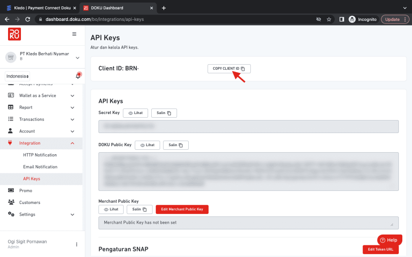Screen dimensions: 412x257
Task: Click Edit Token URL button
Action: click(x=381, y=249)
